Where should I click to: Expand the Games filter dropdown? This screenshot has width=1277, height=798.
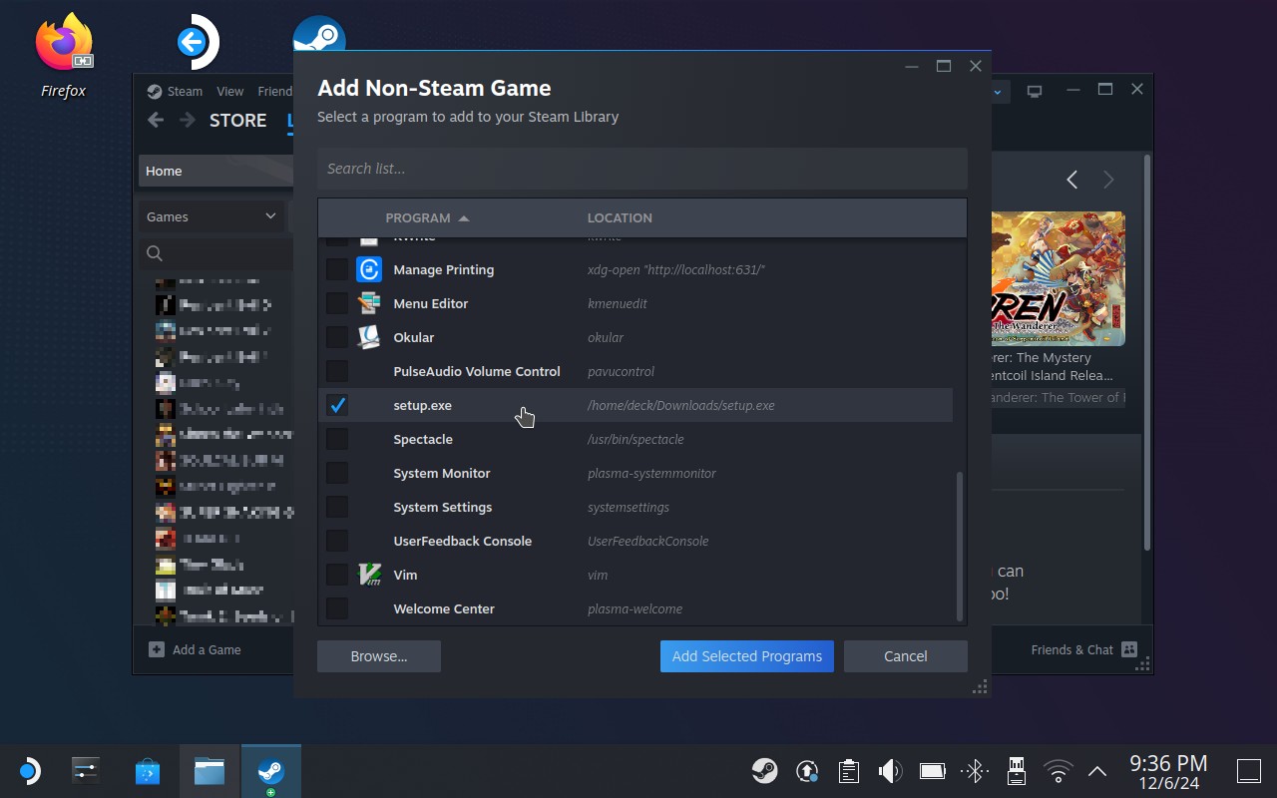point(212,216)
